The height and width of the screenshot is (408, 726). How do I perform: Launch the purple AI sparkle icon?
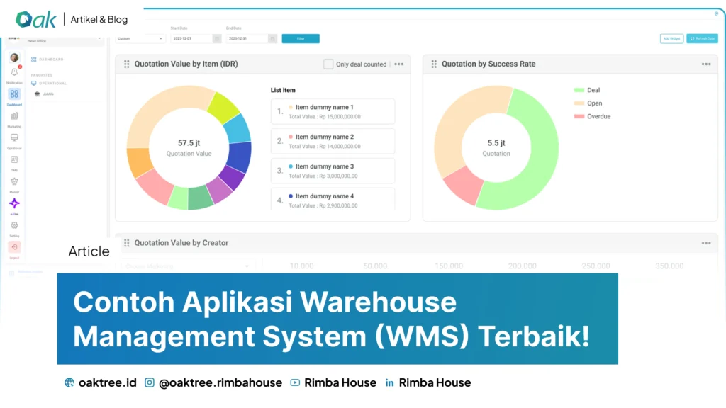coord(14,203)
